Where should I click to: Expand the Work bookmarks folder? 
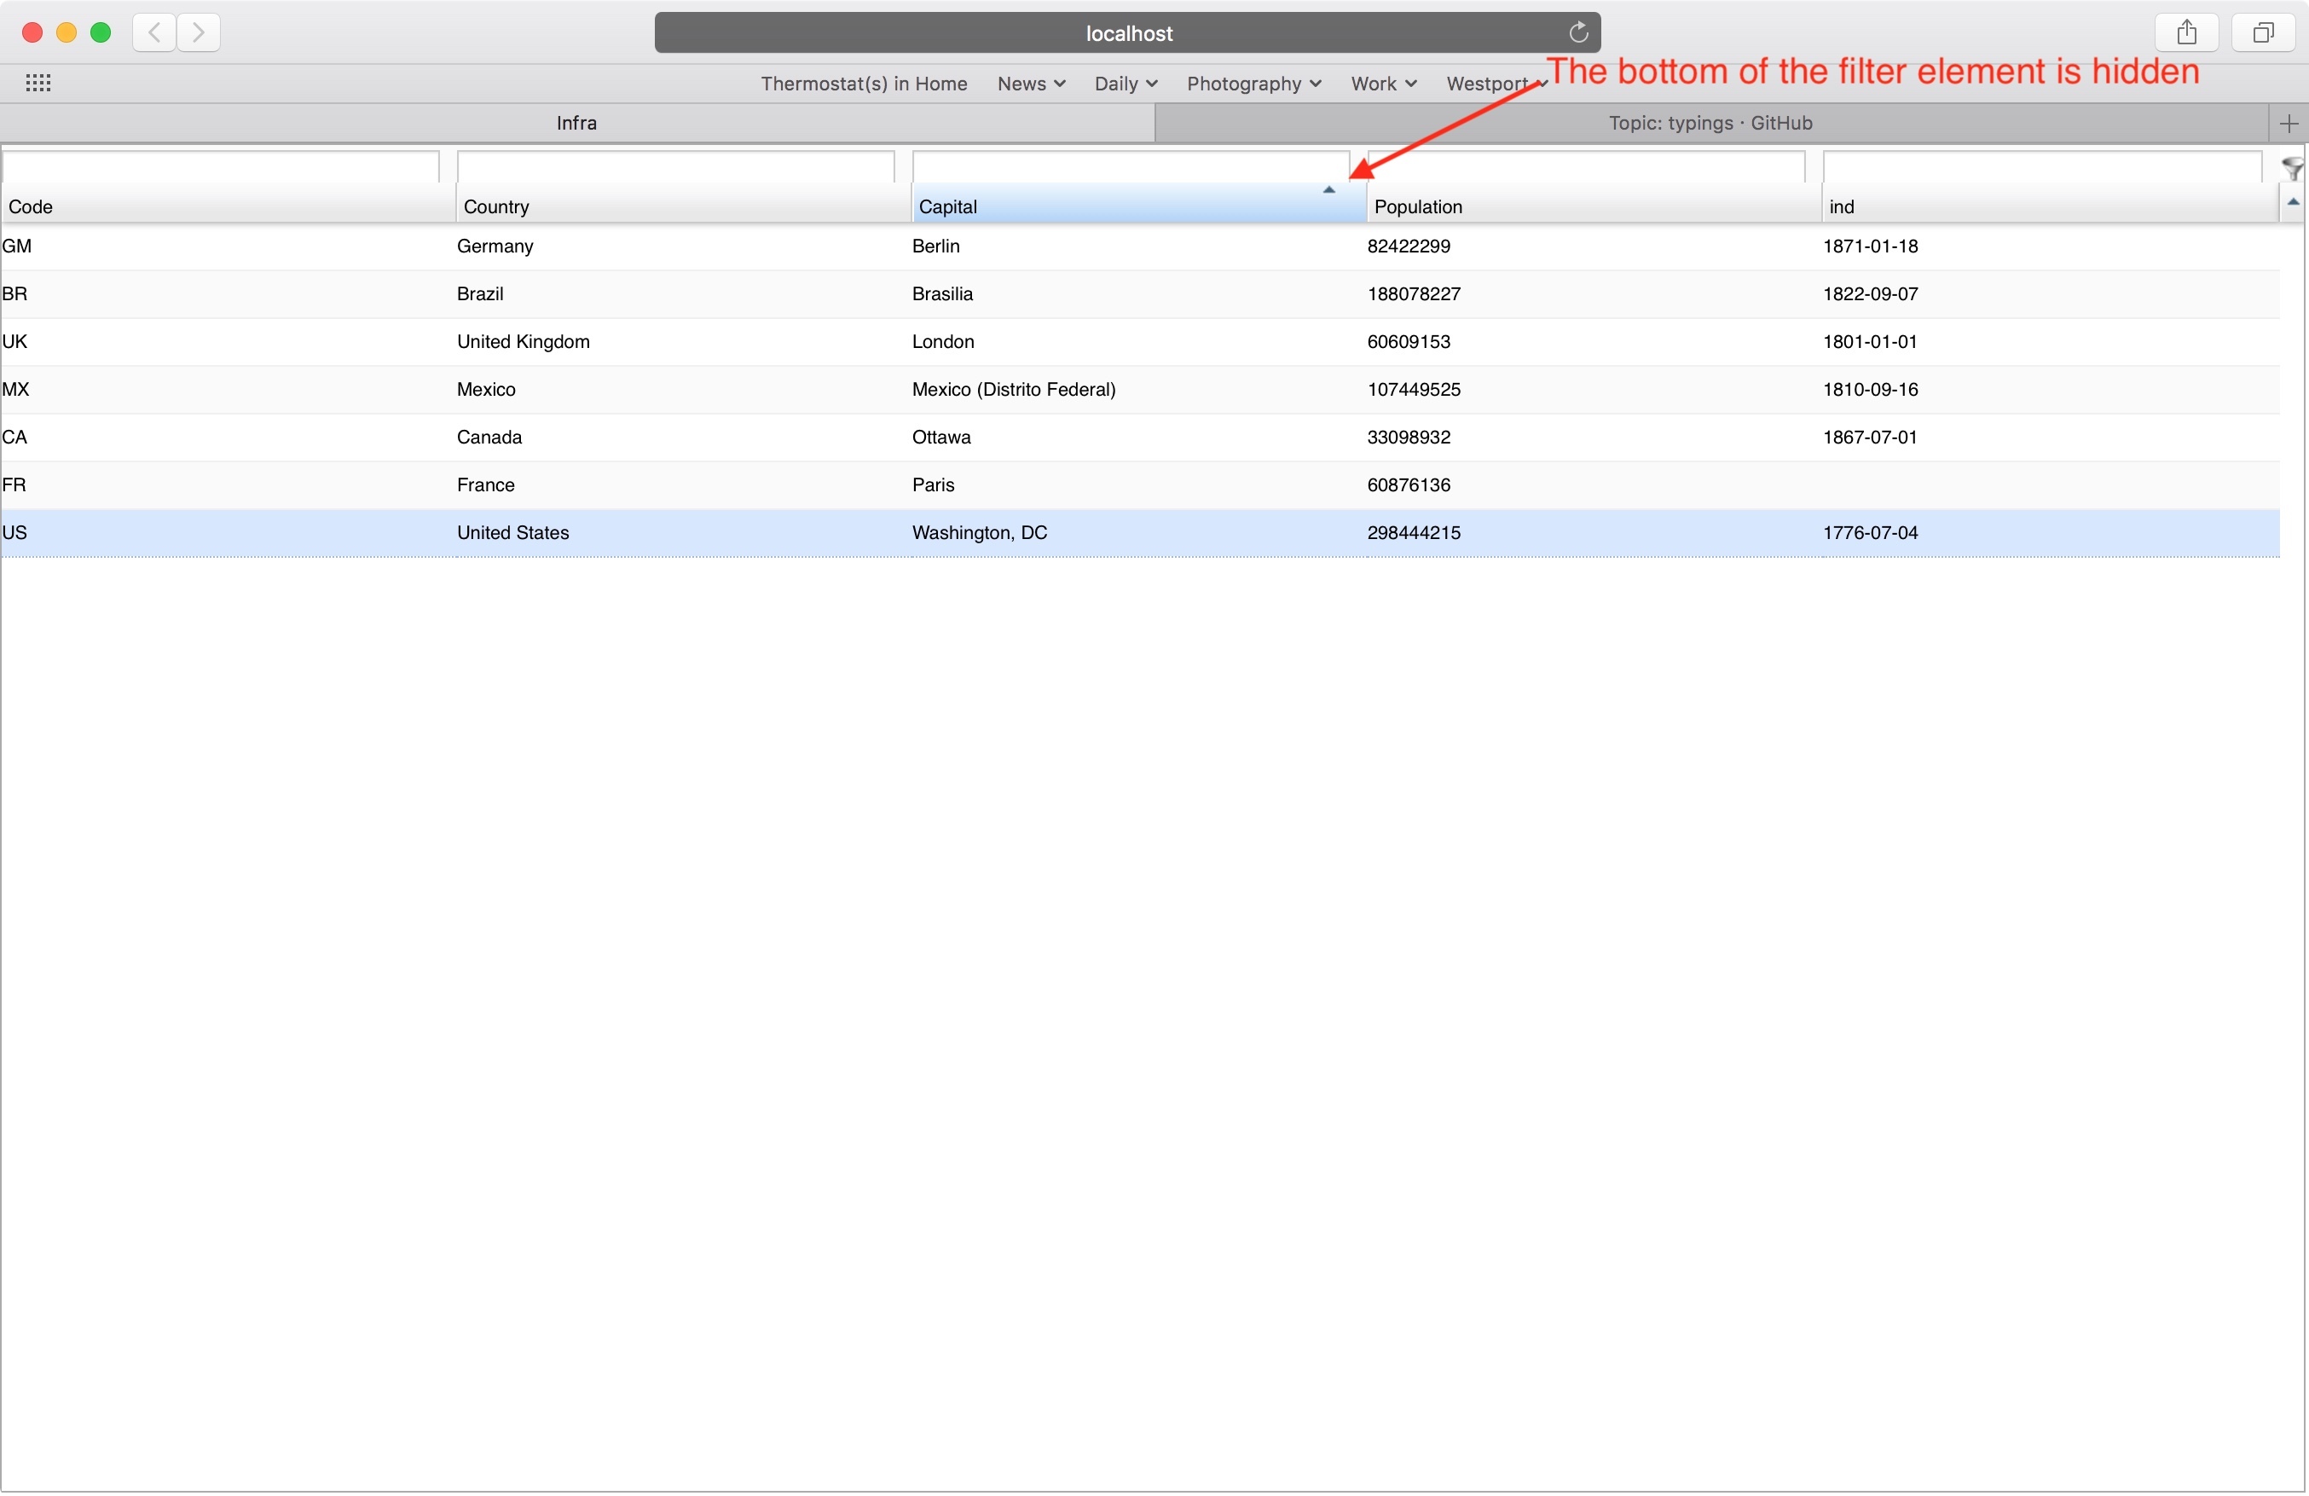[1382, 84]
